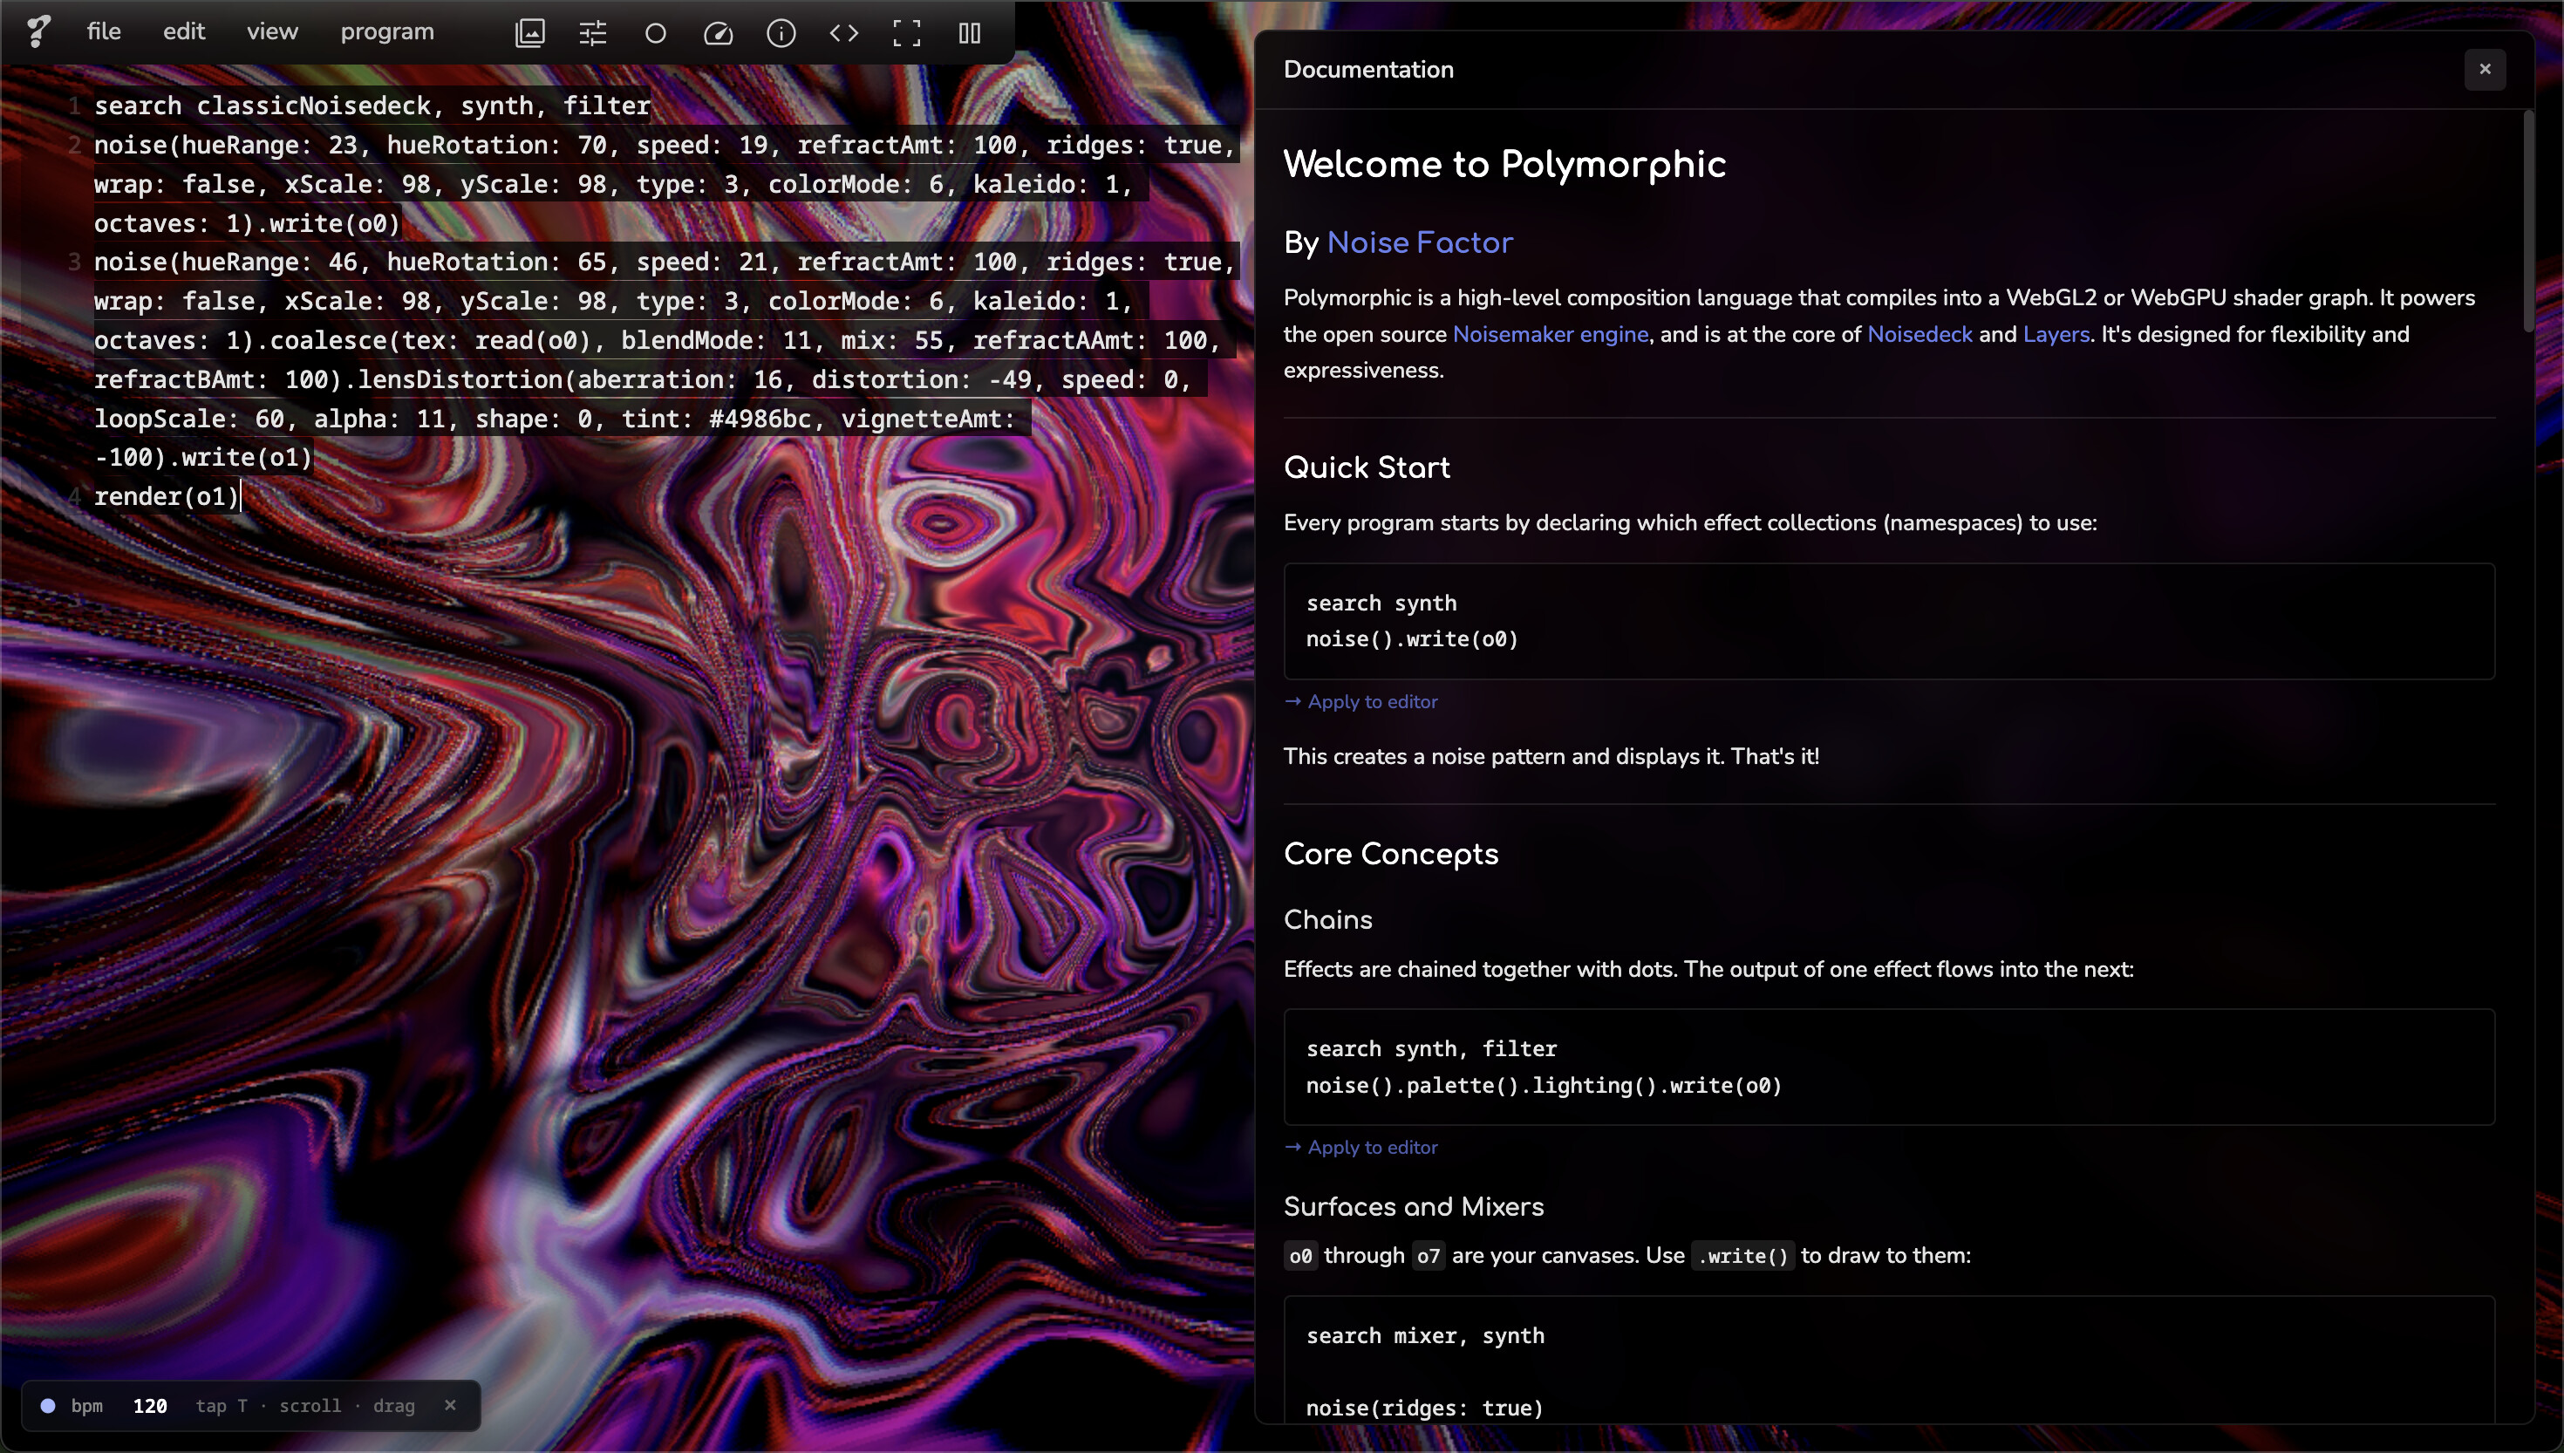Viewport: 2564px width, 1453px height.
Task: Click the 'Welcome to Polymorphic' heading
Action: (1504, 164)
